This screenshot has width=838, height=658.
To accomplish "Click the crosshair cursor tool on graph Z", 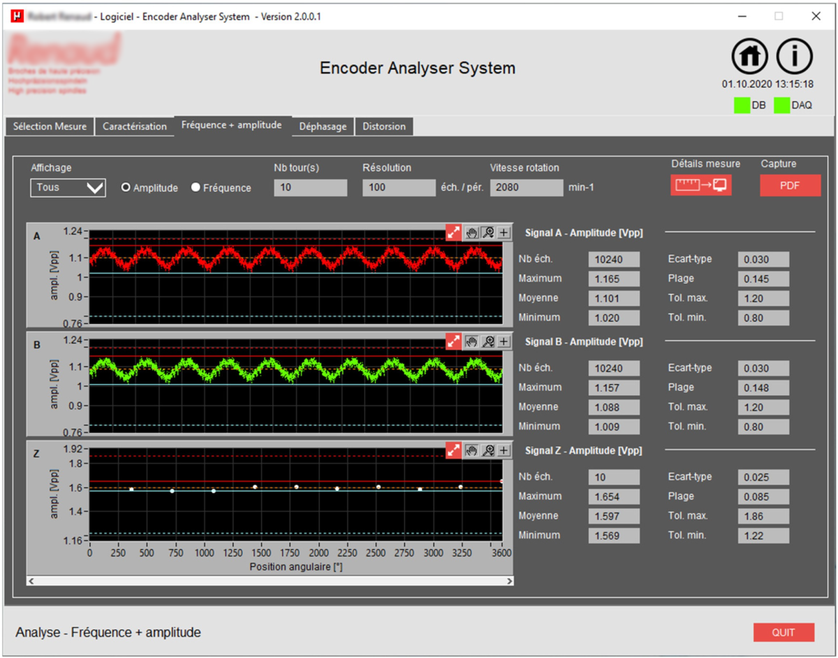I will (504, 451).
